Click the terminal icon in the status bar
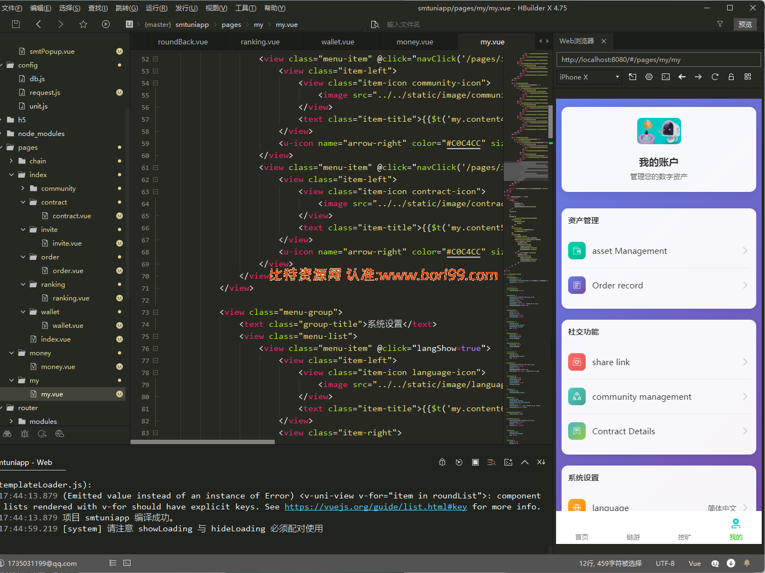765x573 pixels. click(x=127, y=563)
